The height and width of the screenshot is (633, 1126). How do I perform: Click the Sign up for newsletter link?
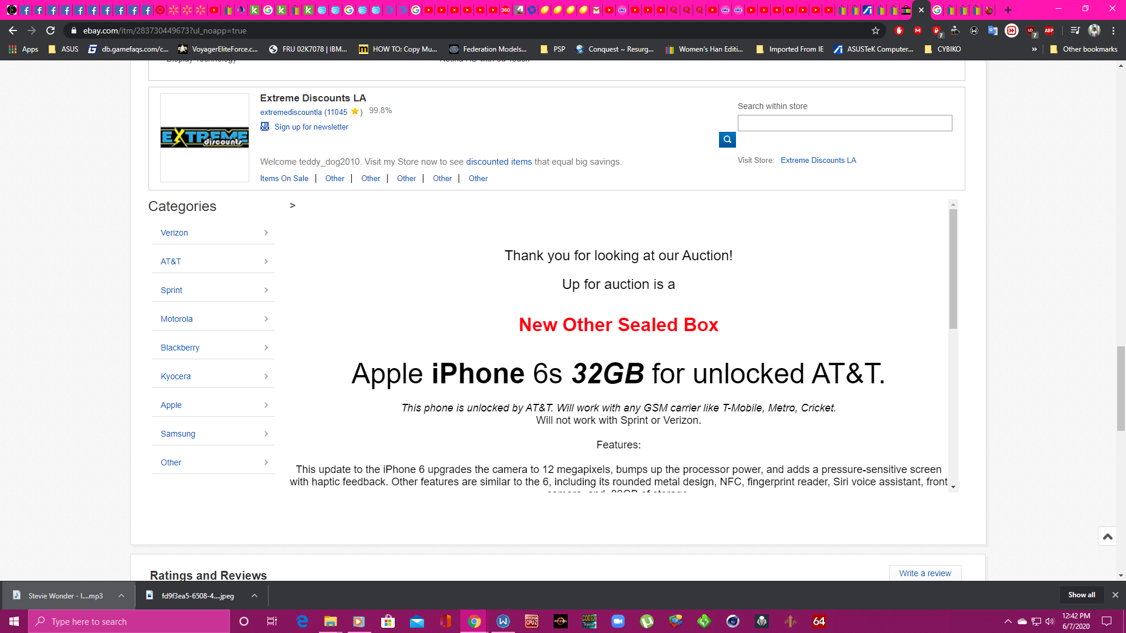(x=311, y=127)
